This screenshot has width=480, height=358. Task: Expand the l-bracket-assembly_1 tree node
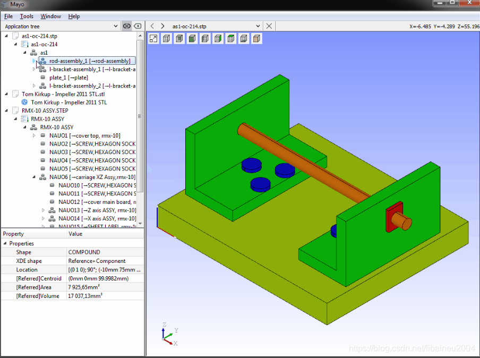point(34,69)
